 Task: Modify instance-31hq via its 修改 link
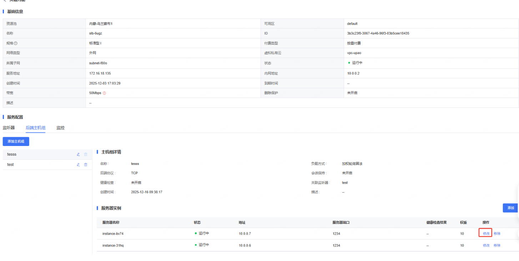(486, 245)
